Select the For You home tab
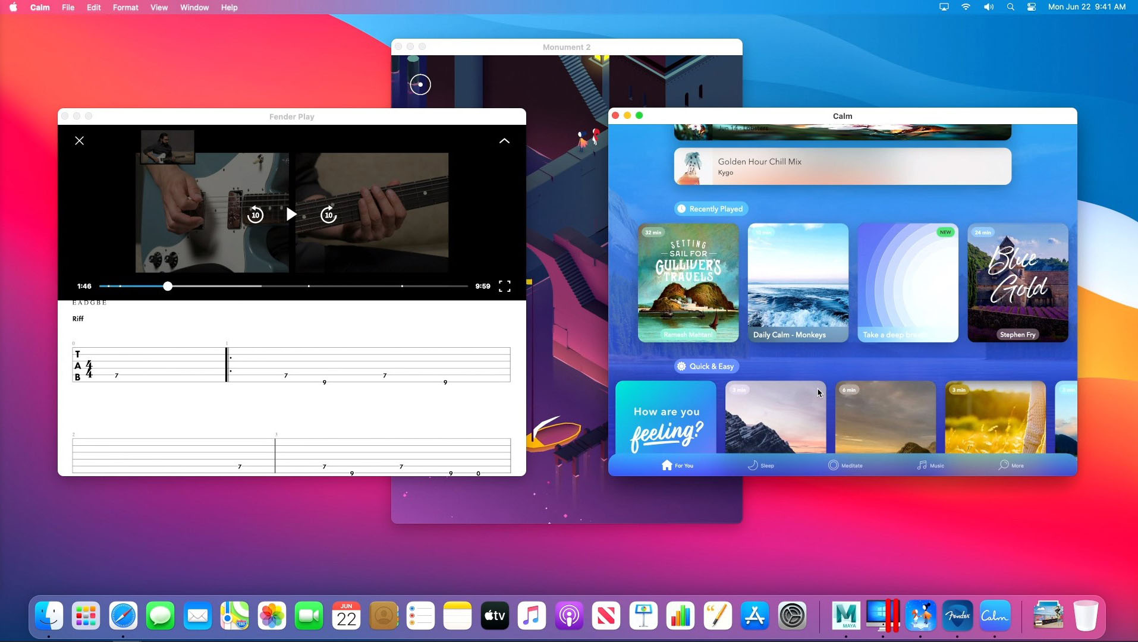The width and height of the screenshot is (1138, 642). coord(677,465)
